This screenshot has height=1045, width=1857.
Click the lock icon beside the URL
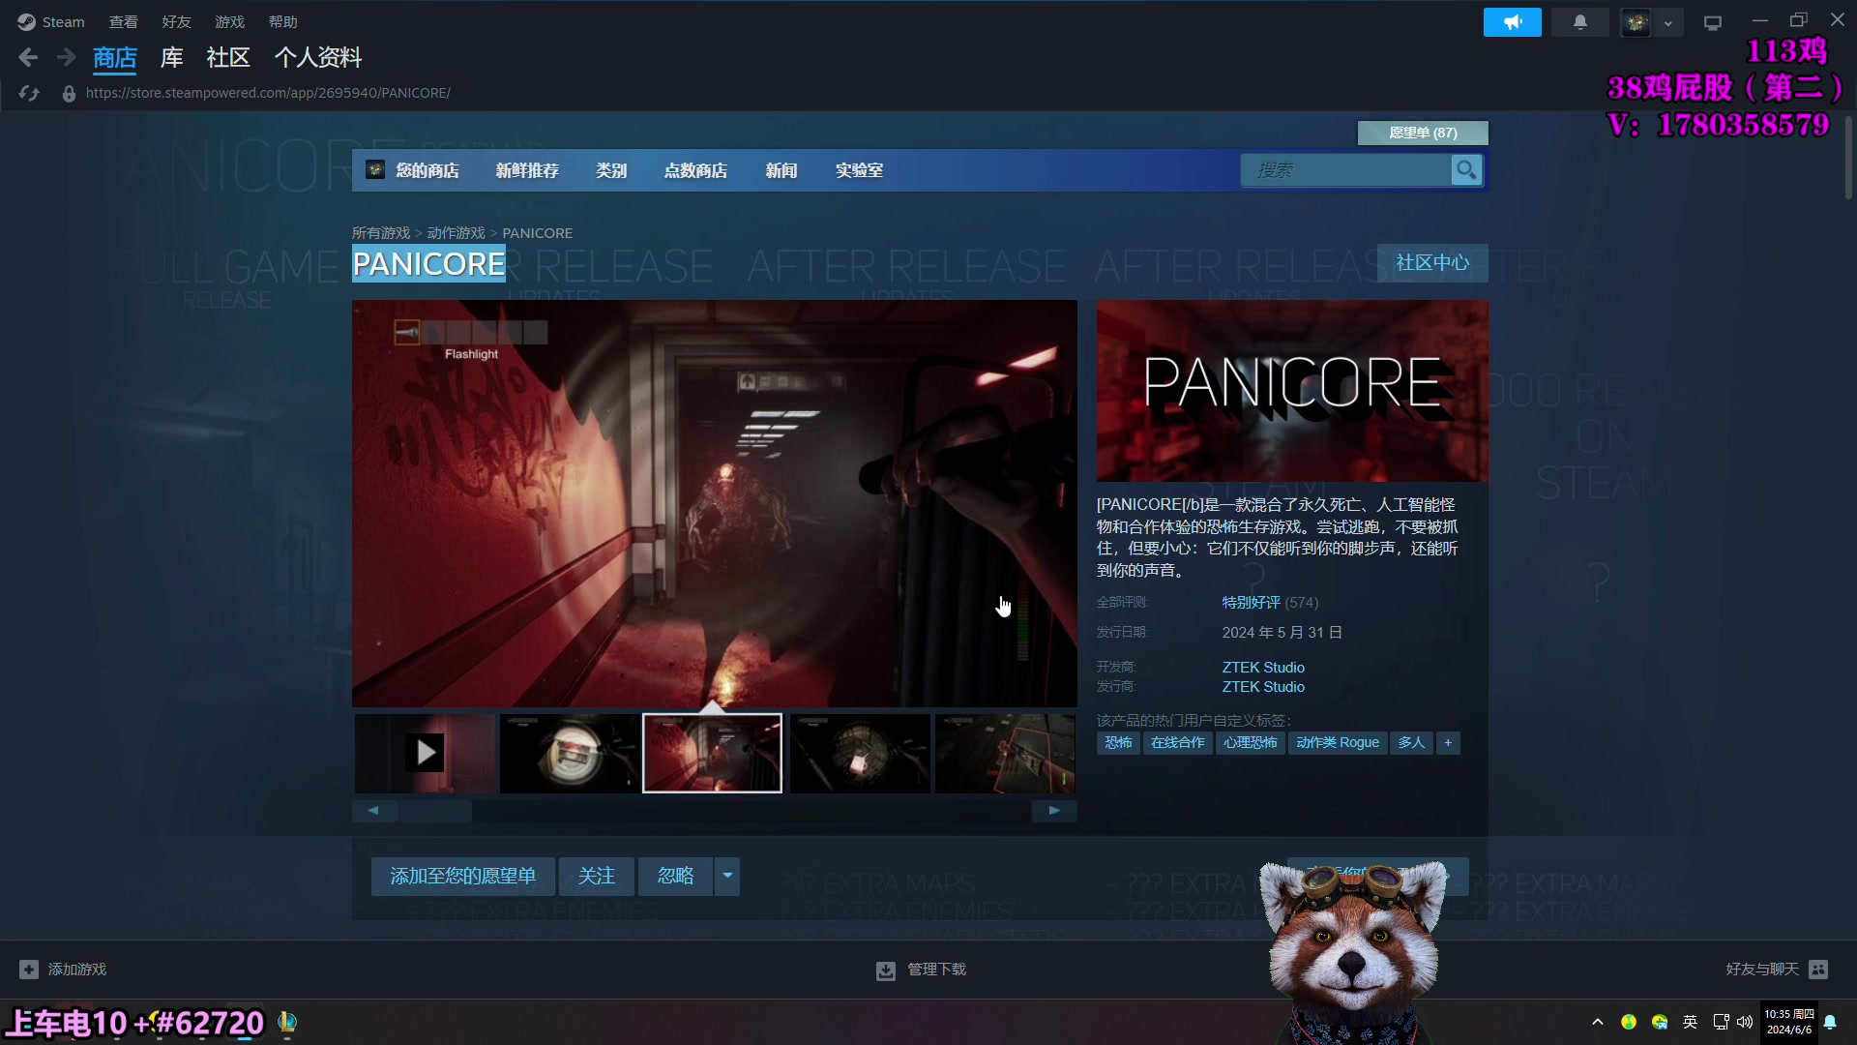coord(69,94)
